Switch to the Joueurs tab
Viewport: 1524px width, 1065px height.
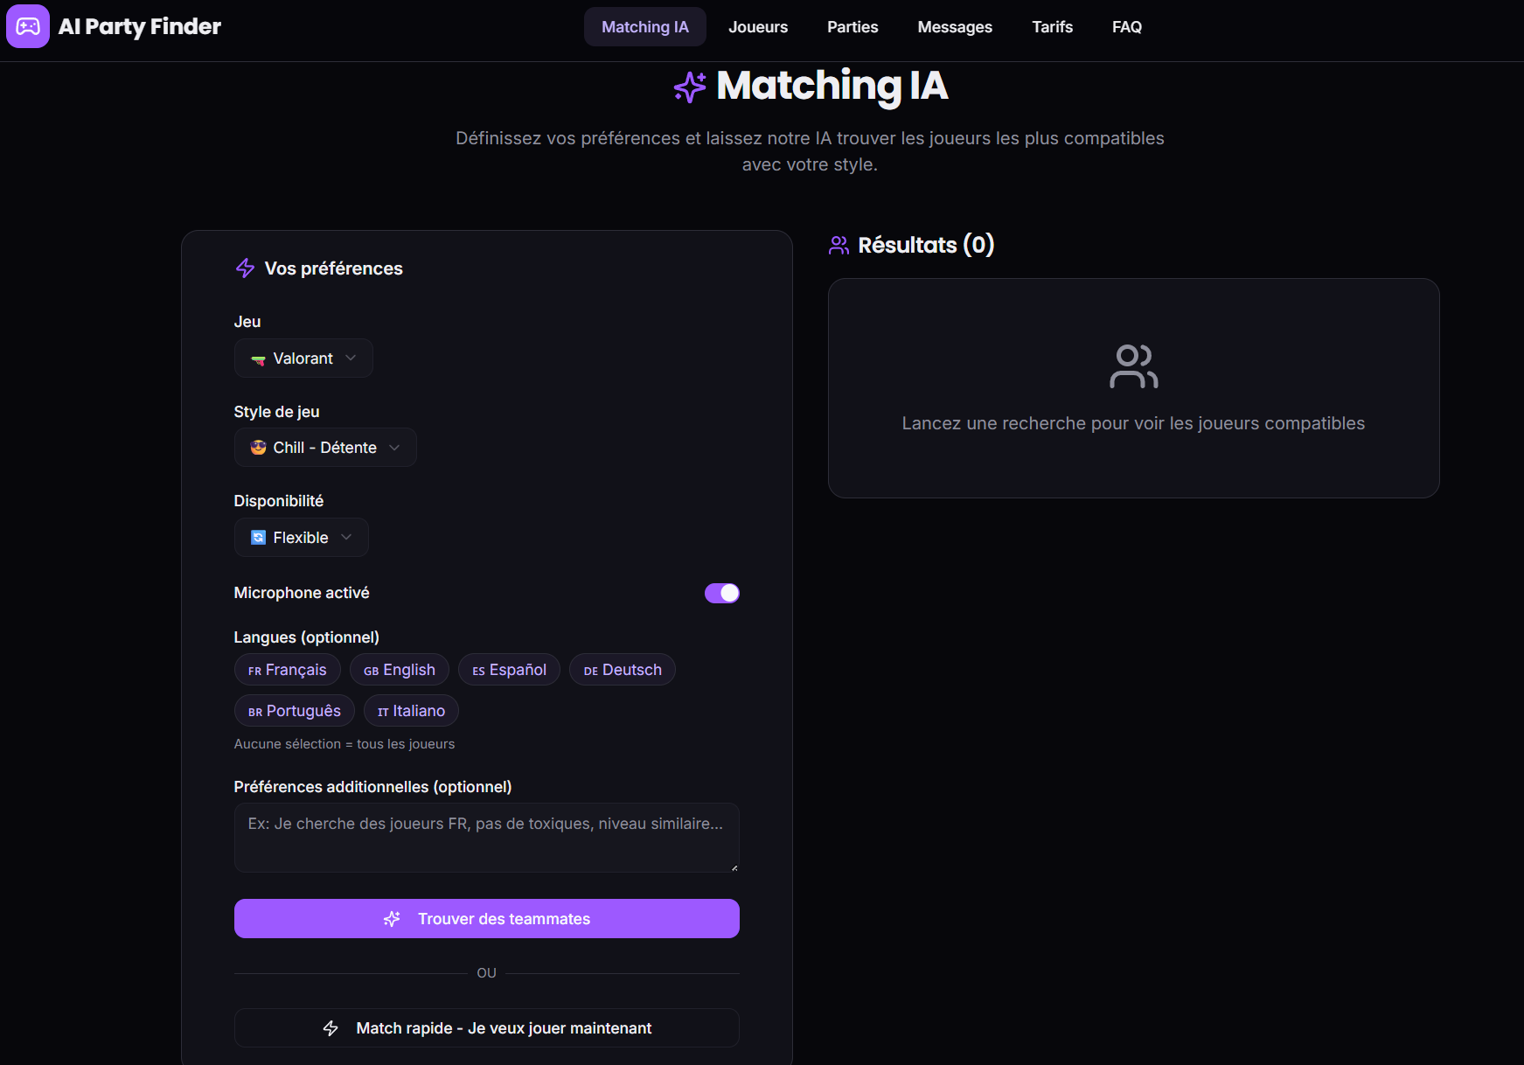coord(757,26)
